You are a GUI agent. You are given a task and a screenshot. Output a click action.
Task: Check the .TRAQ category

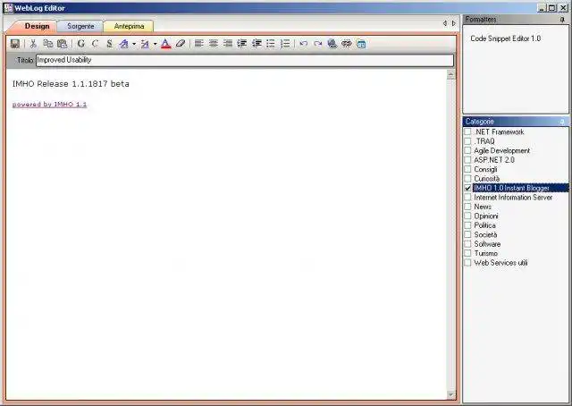point(467,141)
